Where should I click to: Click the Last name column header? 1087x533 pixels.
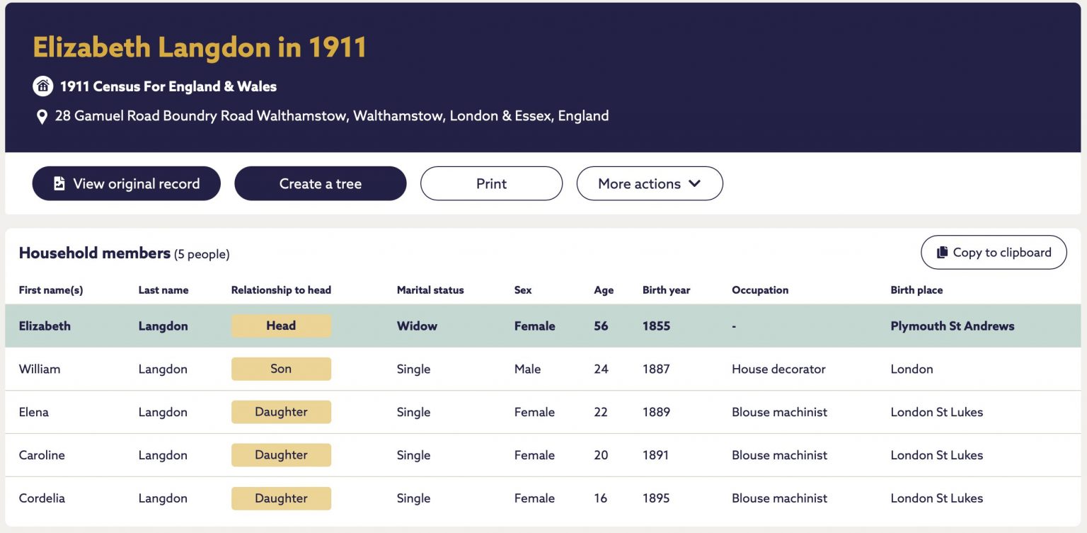163,290
